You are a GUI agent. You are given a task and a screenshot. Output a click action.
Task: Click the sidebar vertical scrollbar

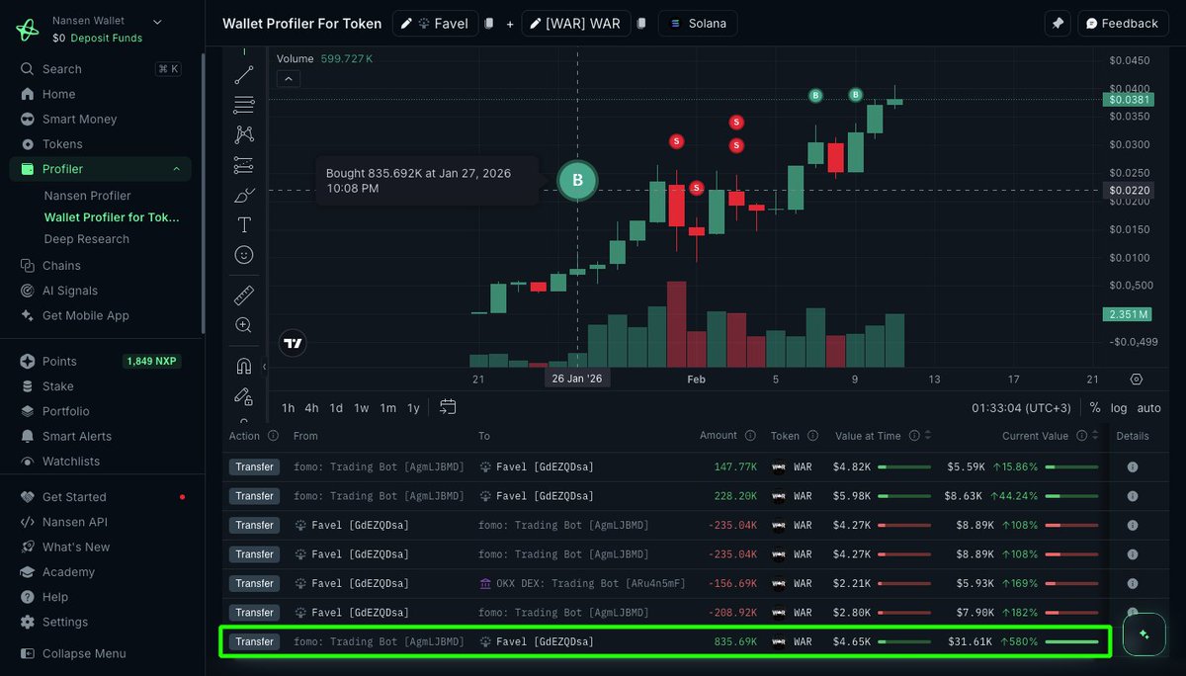tap(203, 193)
